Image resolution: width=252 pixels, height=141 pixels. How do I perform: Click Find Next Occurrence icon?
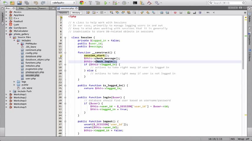123,12
